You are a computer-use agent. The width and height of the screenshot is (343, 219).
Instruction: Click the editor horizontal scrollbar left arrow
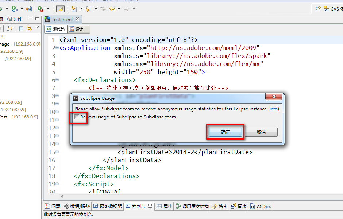point(62,196)
